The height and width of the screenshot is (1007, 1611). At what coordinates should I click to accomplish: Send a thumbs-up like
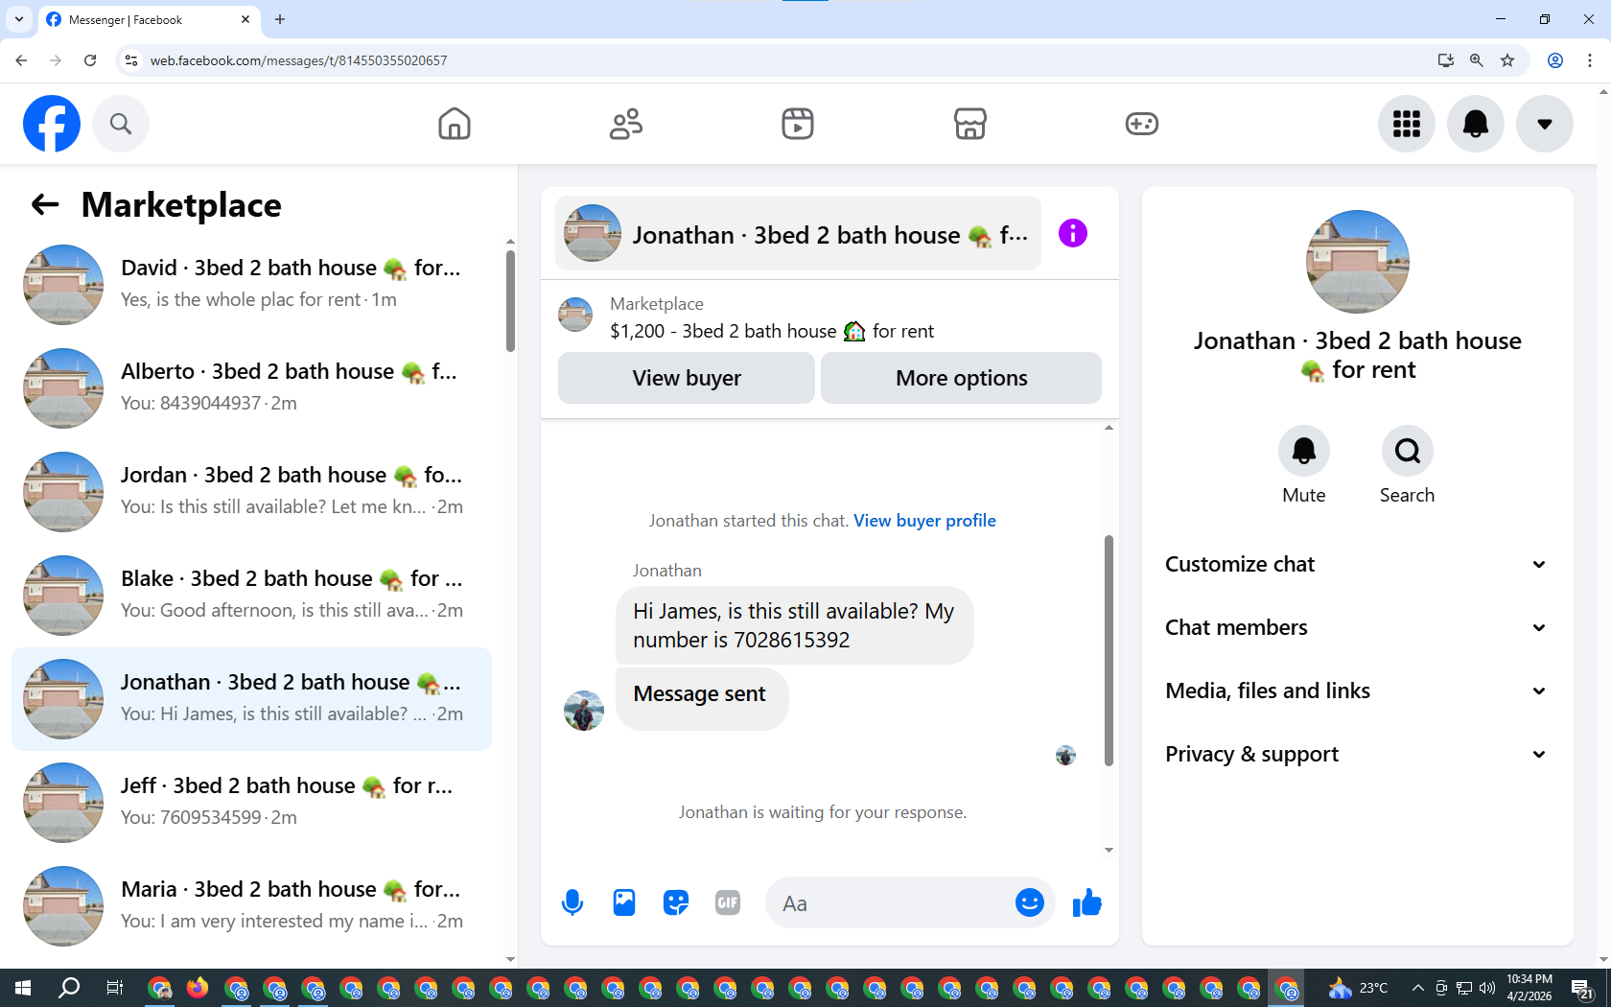point(1086,902)
